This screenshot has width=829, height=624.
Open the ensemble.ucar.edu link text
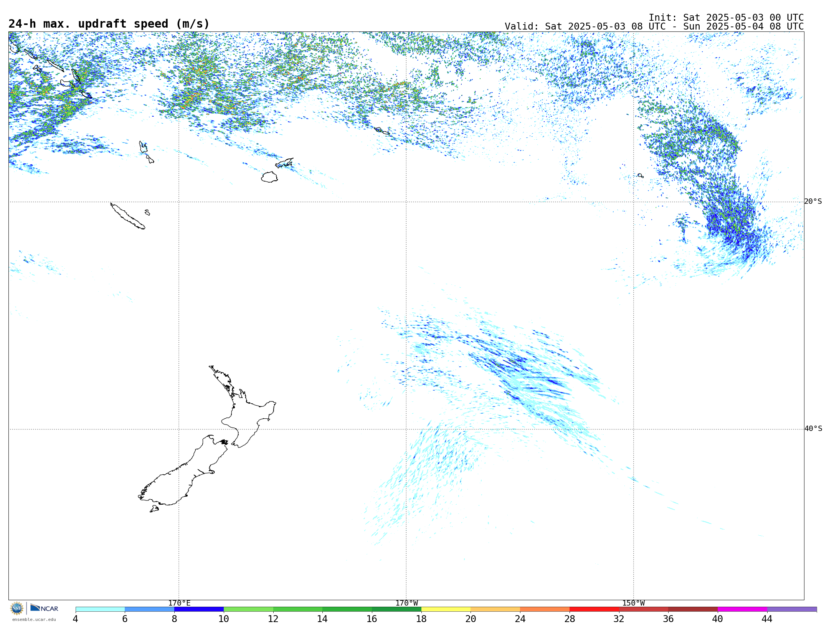point(34,619)
